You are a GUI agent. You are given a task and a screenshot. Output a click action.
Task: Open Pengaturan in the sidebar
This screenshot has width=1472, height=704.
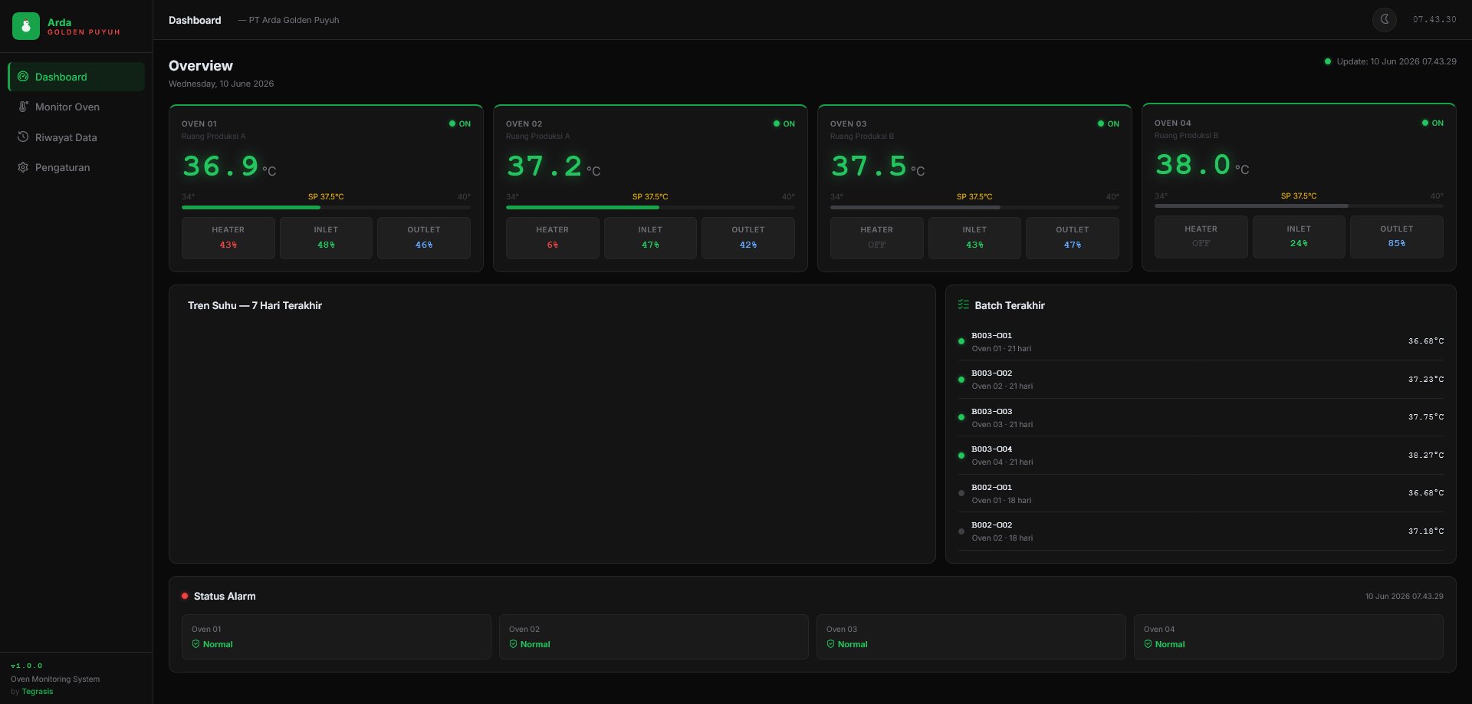[76, 167]
